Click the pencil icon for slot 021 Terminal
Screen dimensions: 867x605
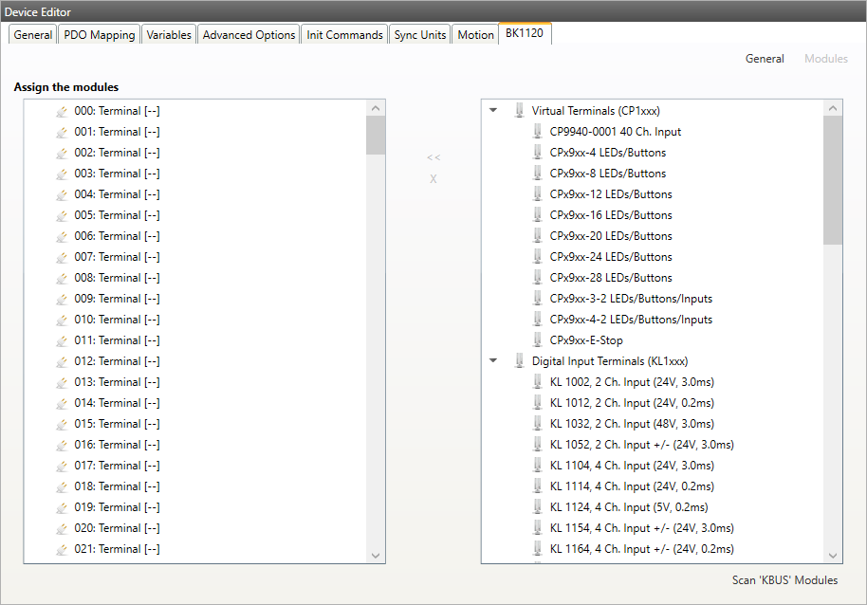pos(62,549)
